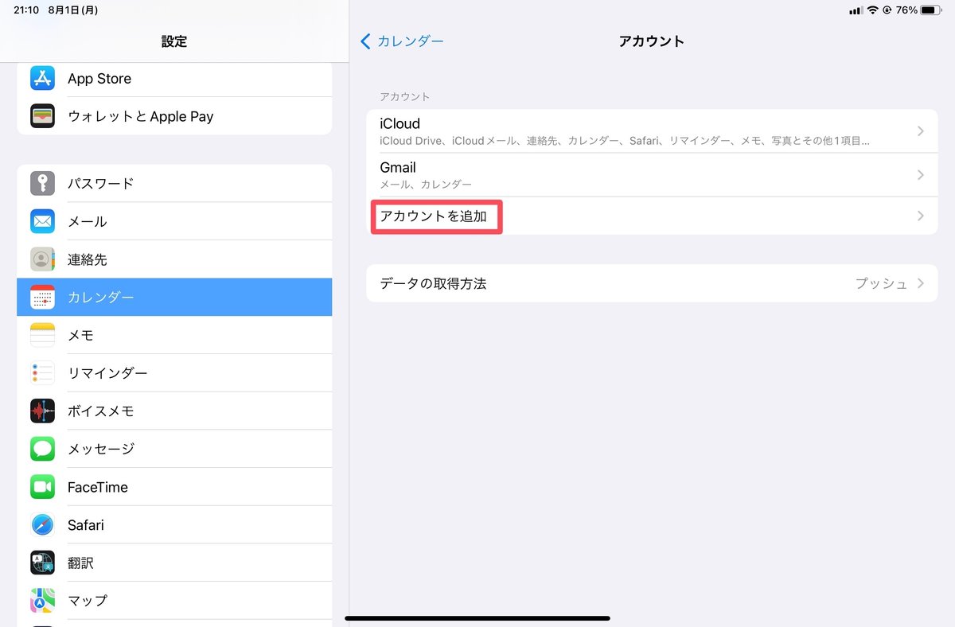The height and width of the screenshot is (627, 955).
Task: Select ウォレットと Apple Pay in sidebar
Action: 174,116
